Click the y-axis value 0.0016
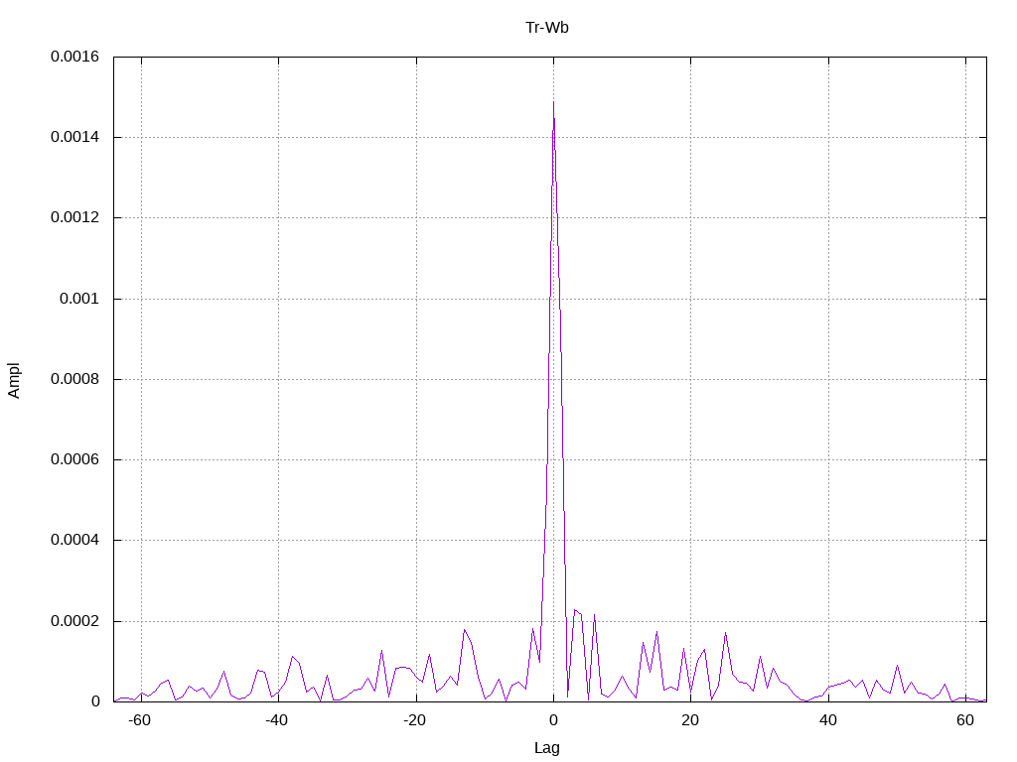Image resolution: width=1017 pixels, height=762 pixels. coord(75,57)
